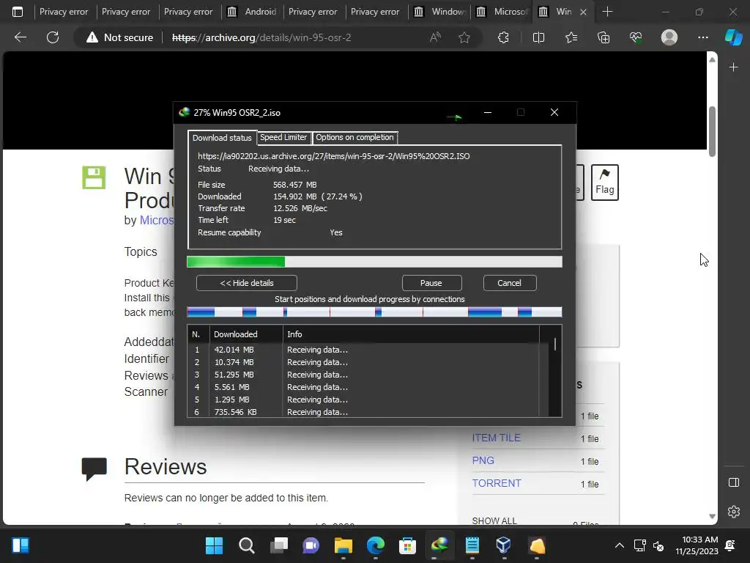Open the Widgets icon on taskbar
750x563 pixels.
coord(20,545)
